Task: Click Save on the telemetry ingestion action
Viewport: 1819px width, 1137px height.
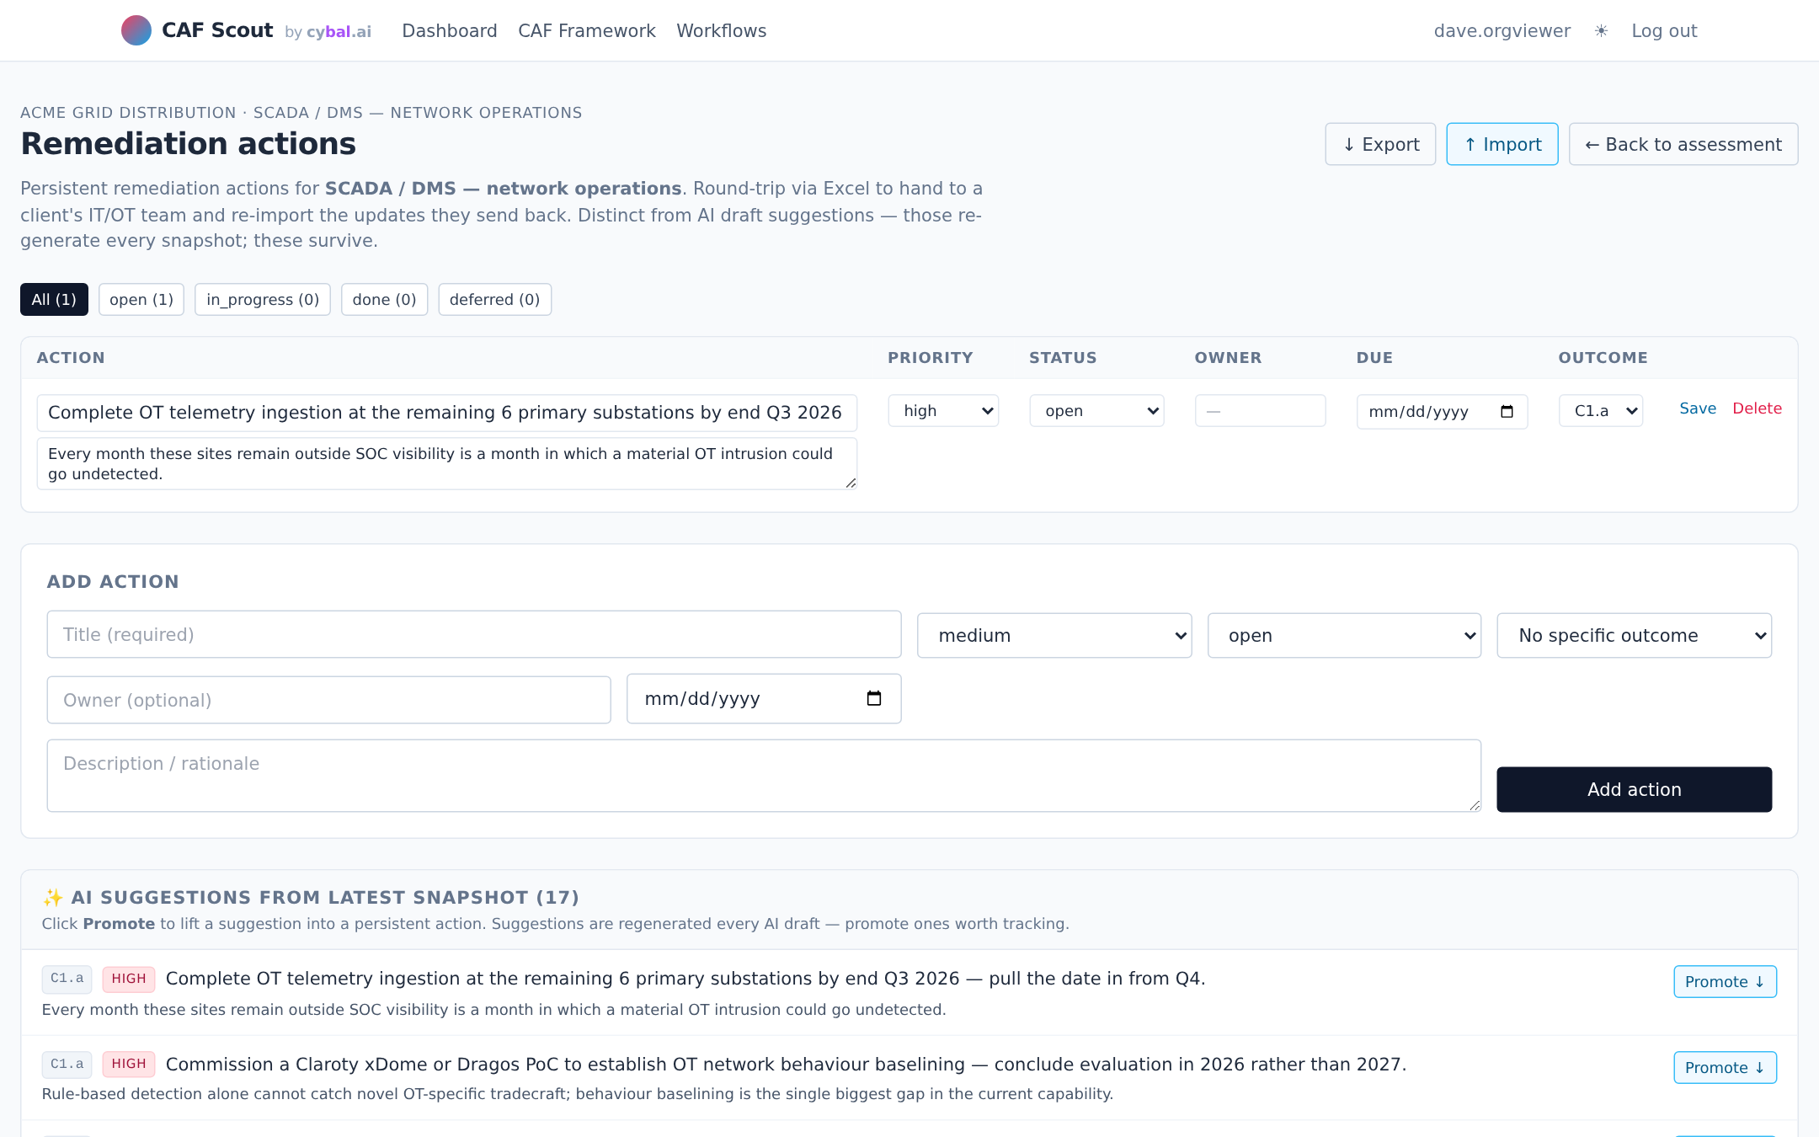Action: pyautogui.click(x=1697, y=408)
